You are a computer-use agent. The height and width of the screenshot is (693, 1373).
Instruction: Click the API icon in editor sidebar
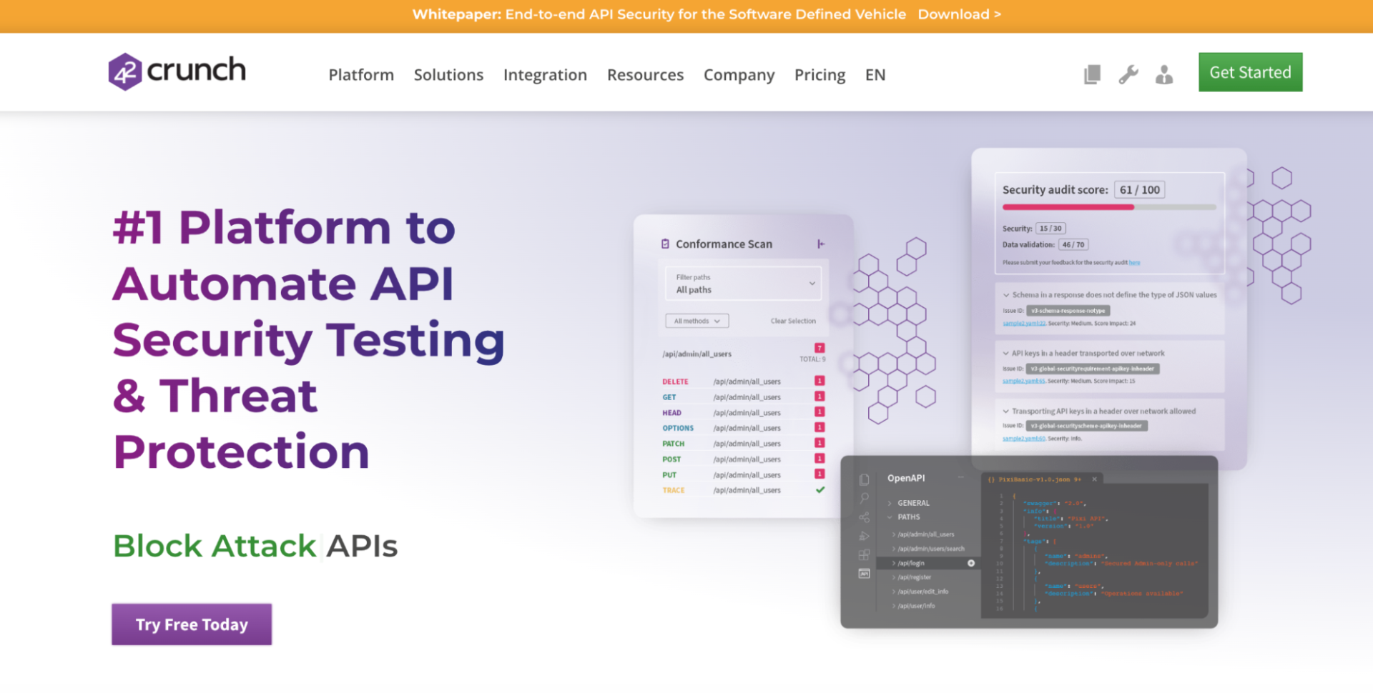click(865, 574)
